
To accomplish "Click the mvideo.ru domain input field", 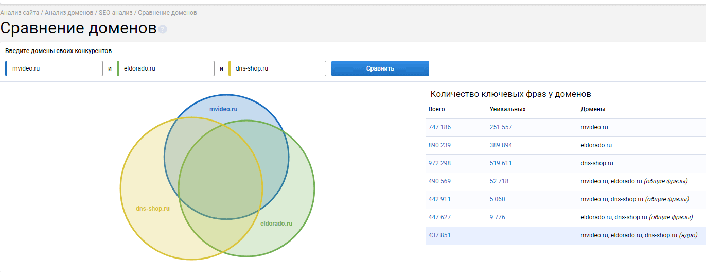I will click(x=55, y=68).
